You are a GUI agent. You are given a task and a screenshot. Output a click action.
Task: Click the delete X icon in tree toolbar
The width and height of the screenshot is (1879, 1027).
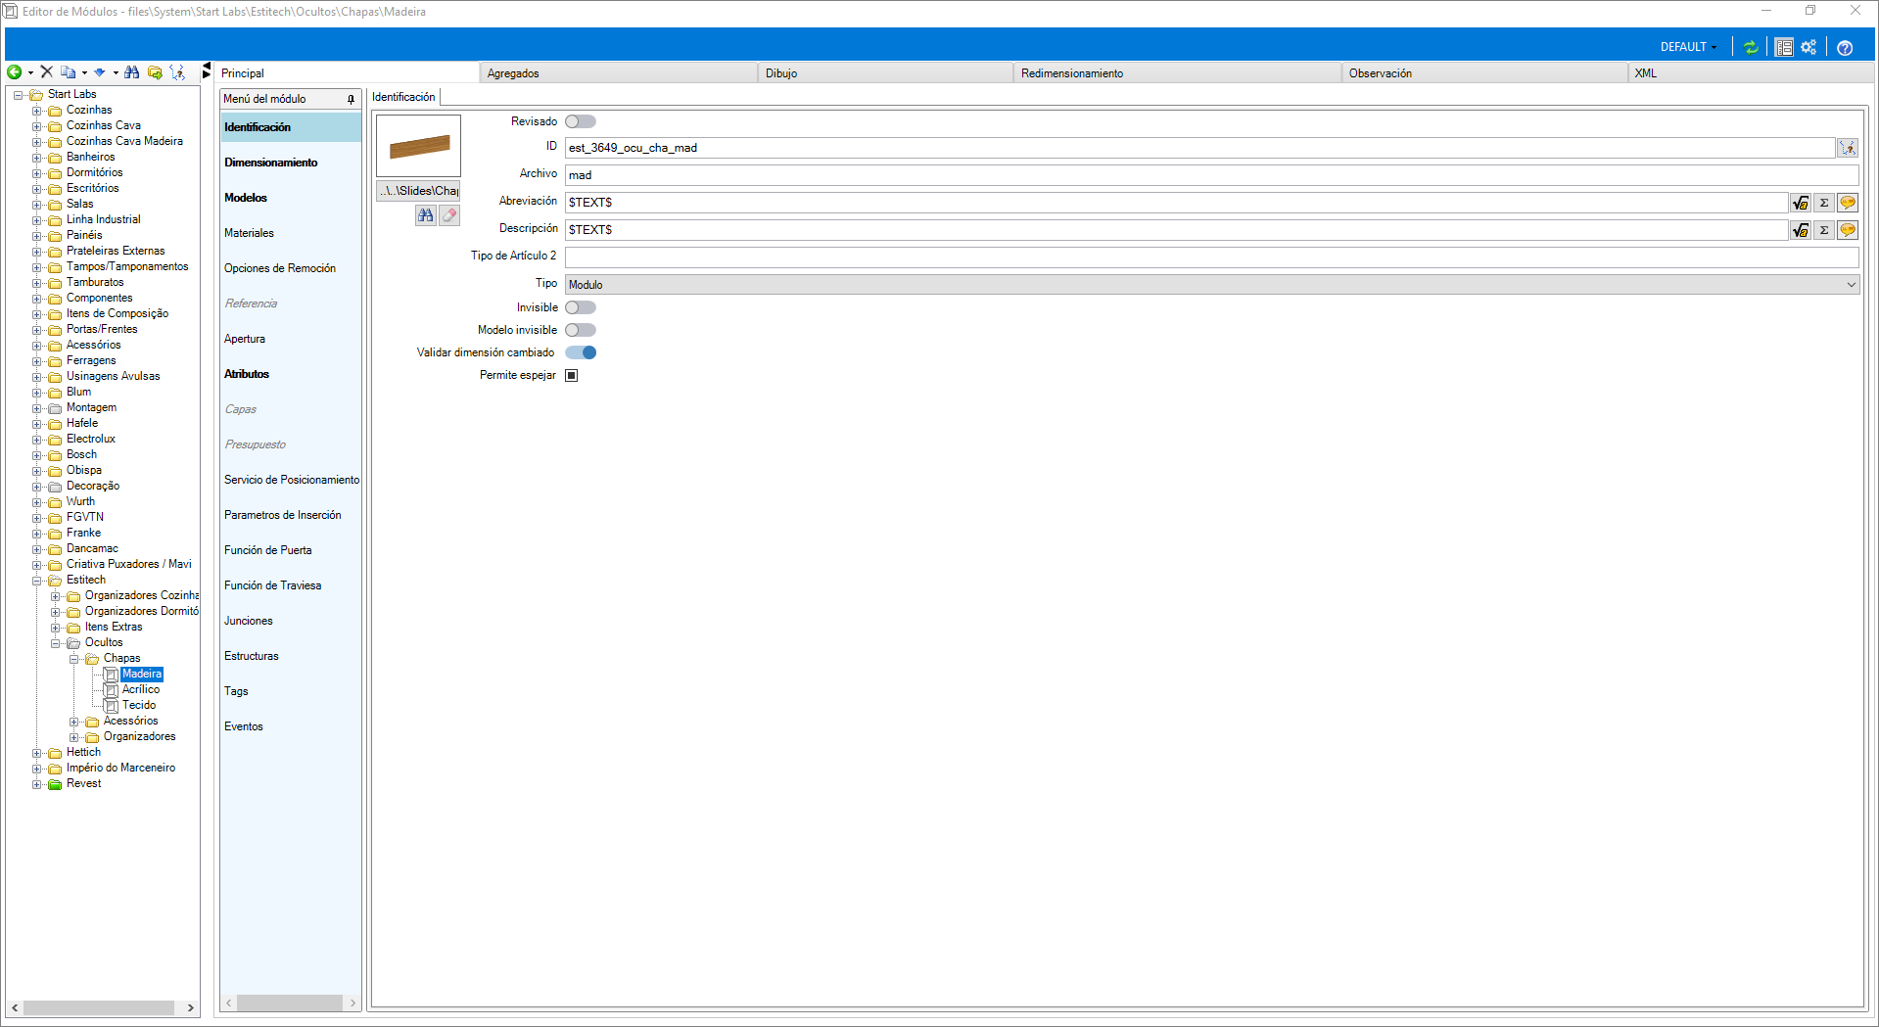tap(46, 72)
